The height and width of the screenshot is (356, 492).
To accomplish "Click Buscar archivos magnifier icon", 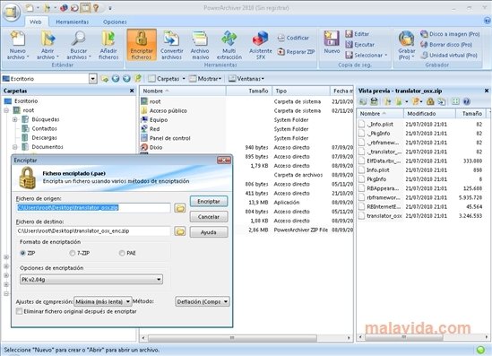I will pos(79,45).
